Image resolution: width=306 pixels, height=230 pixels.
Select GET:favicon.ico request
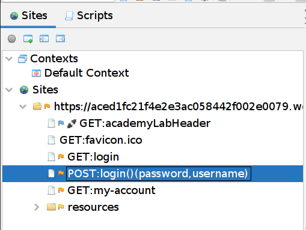[x=101, y=140]
